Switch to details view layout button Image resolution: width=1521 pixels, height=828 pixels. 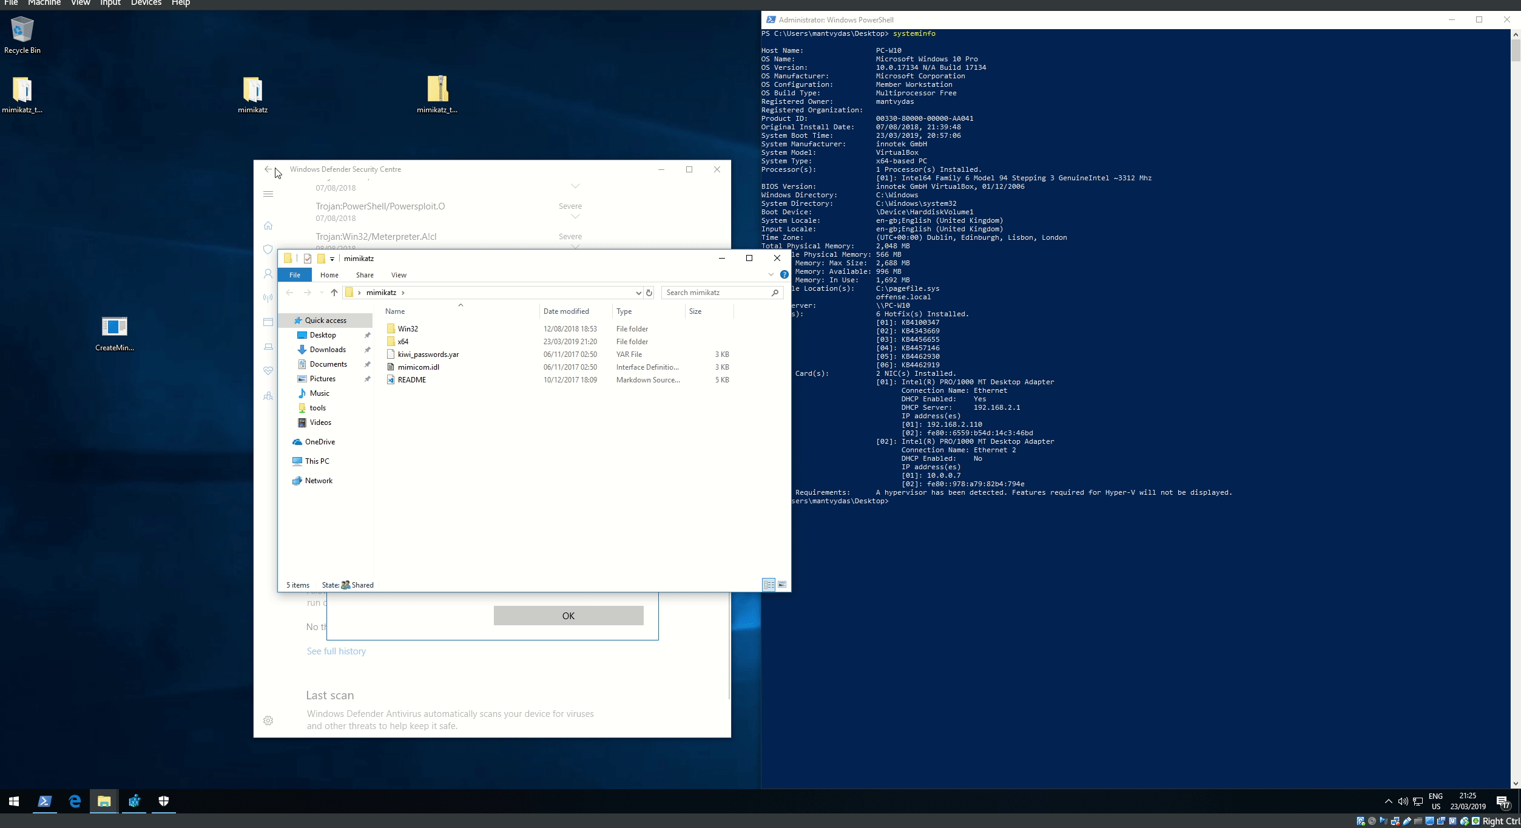[769, 585]
